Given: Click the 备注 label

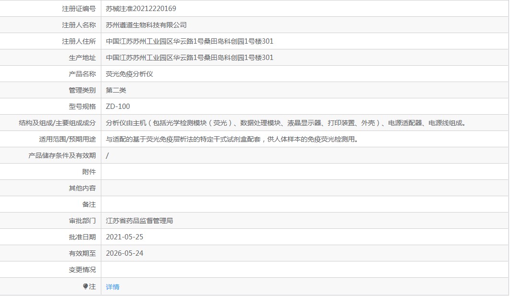Looking at the screenshot, I should click(x=89, y=204).
